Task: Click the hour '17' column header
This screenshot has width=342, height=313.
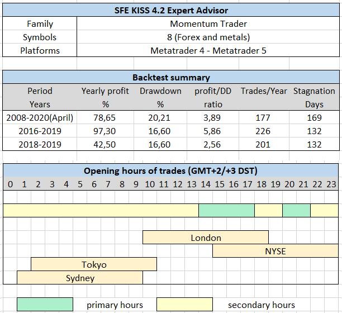Action: 248,184
